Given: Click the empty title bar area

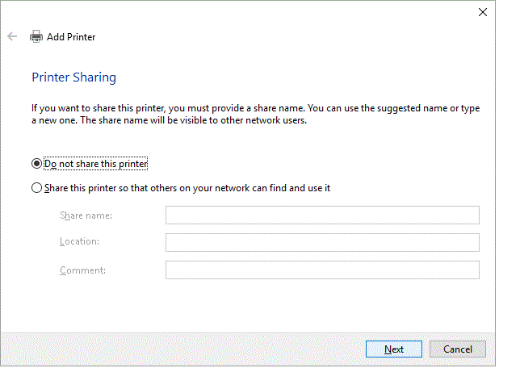Looking at the screenshot, I should pos(242,11).
